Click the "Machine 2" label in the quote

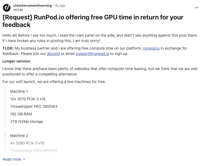pyautogui.click(x=19, y=136)
